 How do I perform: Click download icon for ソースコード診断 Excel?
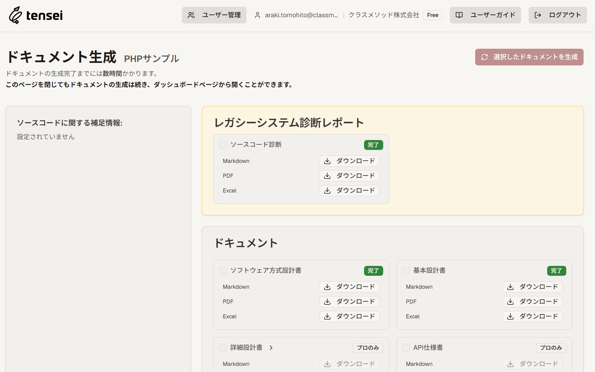click(327, 191)
